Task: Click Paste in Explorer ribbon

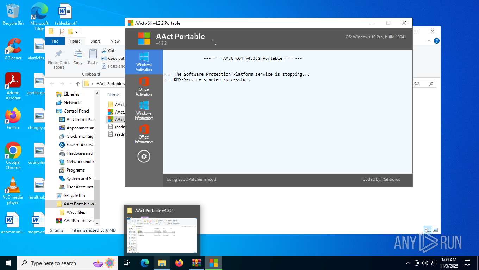Action: click(x=93, y=57)
